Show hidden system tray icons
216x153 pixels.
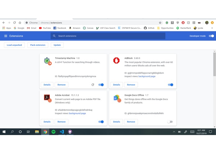[x=174, y=132]
